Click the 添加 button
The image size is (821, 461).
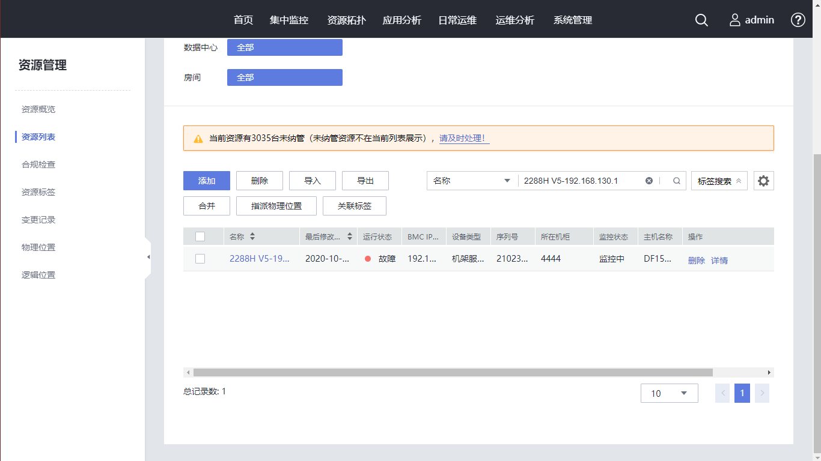click(207, 181)
